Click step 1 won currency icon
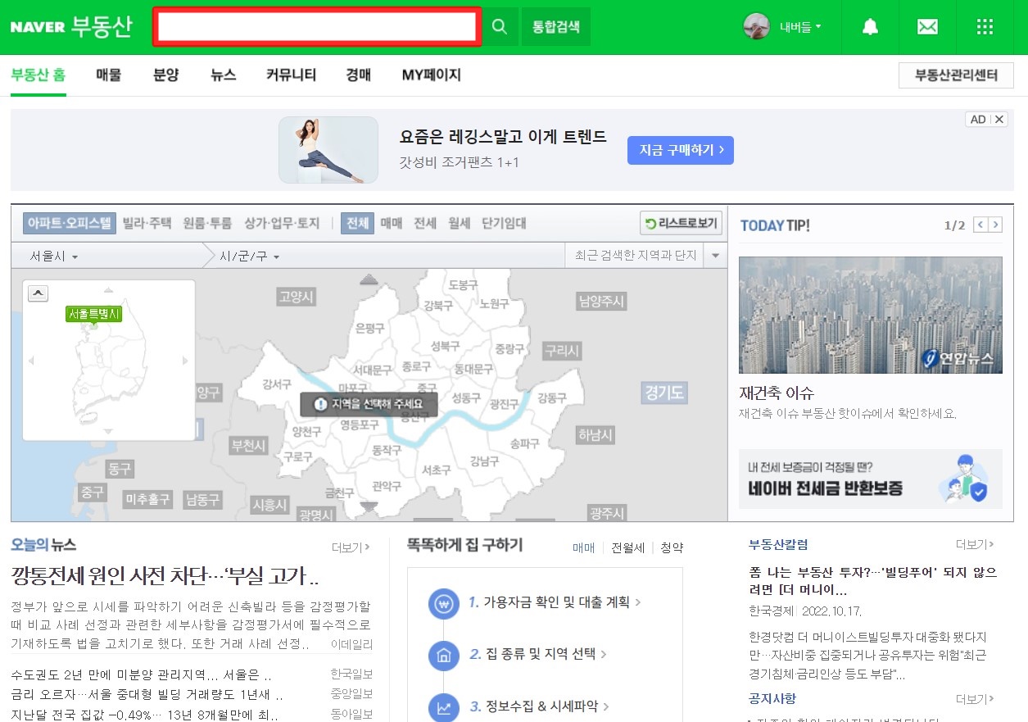This screenshot has height=722, width=1028. pyautogui.click(x=444, y=604)
